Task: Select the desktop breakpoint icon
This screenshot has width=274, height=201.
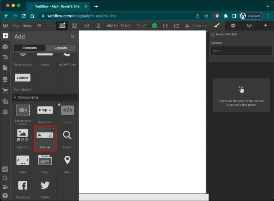Action: [x=62, y=25]
